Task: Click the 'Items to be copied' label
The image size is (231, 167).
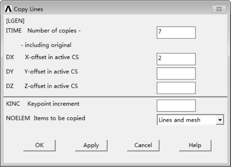Action: pyautogui.click(x=59, y=118)
